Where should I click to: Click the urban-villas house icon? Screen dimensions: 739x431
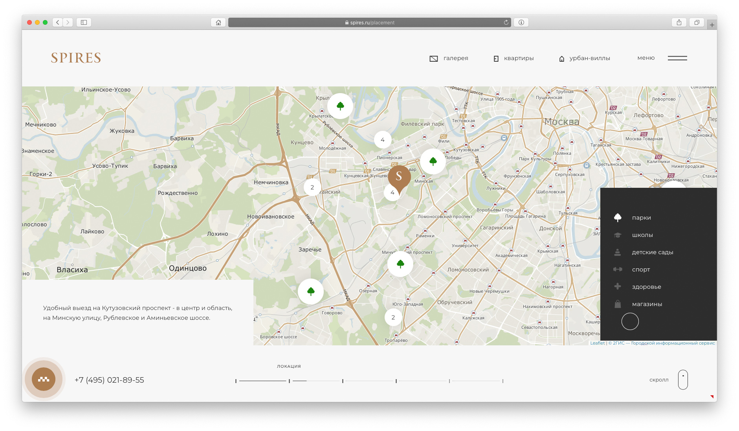pyautogui.click(x=562, y=59)
